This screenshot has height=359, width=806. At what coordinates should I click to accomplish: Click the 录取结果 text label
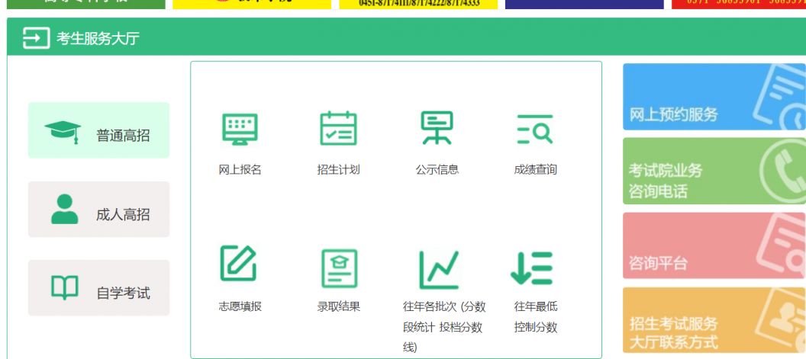point(338,306)
